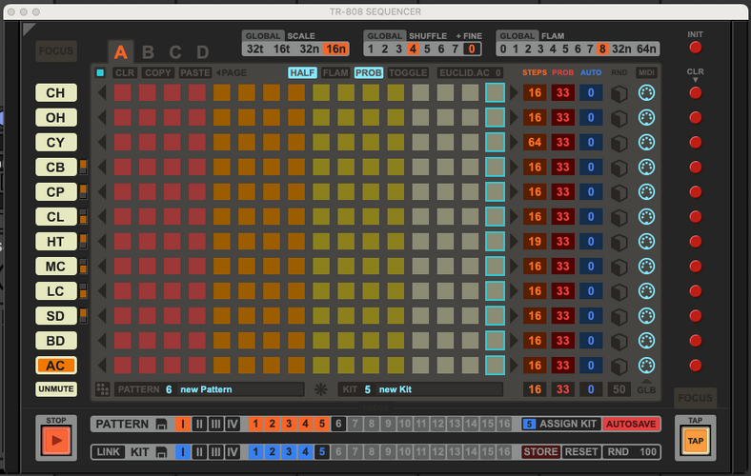Click the STORE button
751x476 pixels.
(540, 452)
